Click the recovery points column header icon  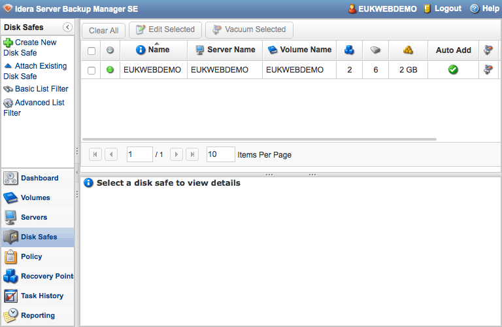pos(350,50)
